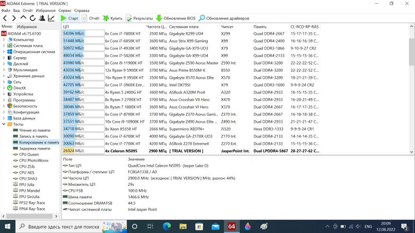Expand the Компьютер tree node

4,40
